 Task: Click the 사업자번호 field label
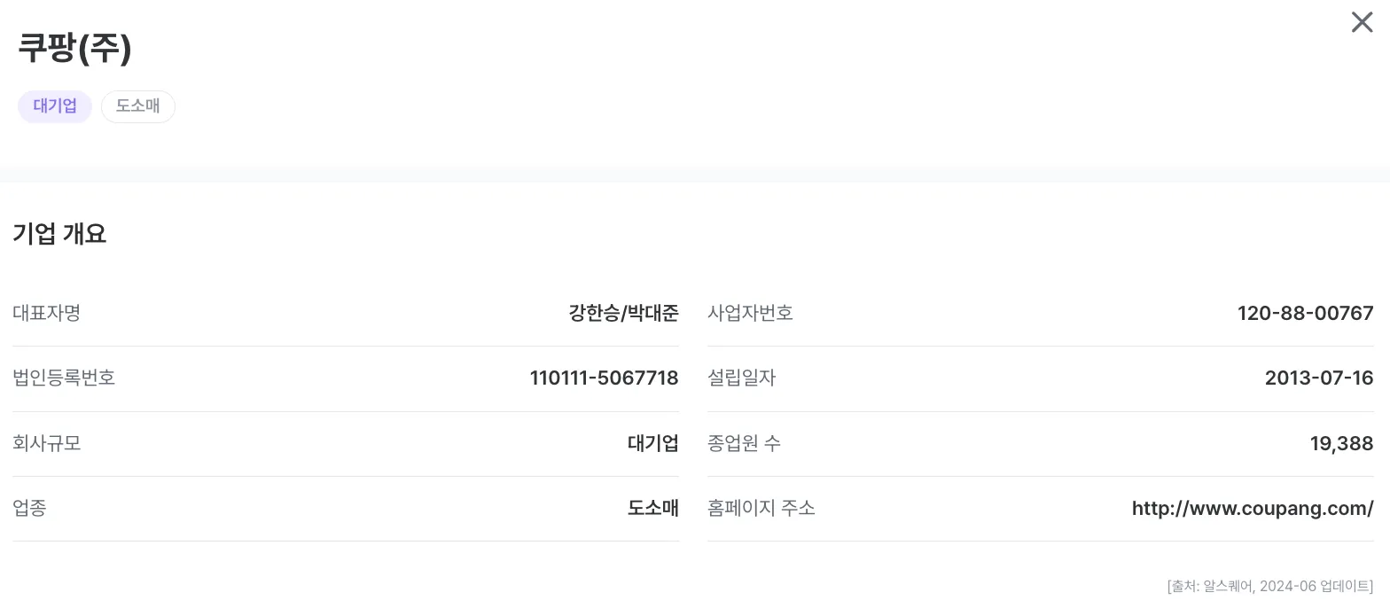coord(750,313)
